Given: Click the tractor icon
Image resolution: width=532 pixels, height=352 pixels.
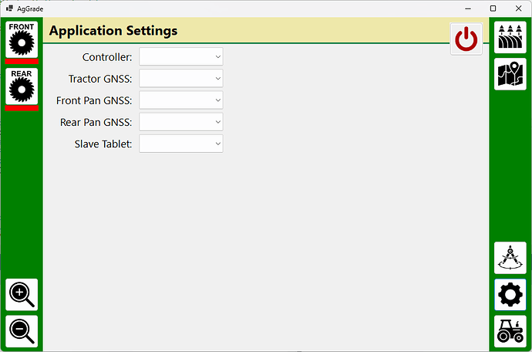Looking at the screenshot, I should pos(510,331).
